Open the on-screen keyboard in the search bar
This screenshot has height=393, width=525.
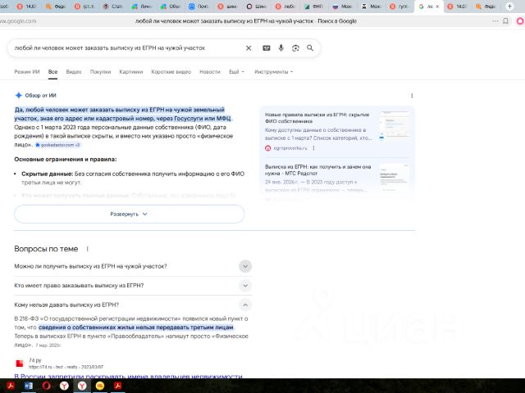(267, 48)
